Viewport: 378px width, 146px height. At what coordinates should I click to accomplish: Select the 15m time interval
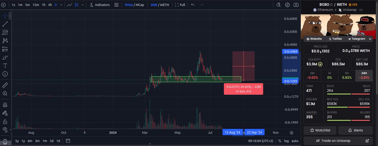pos(36,5)
